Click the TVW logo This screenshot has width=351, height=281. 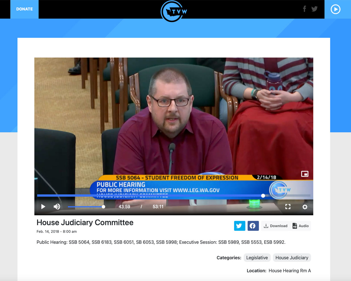(173, 11)
